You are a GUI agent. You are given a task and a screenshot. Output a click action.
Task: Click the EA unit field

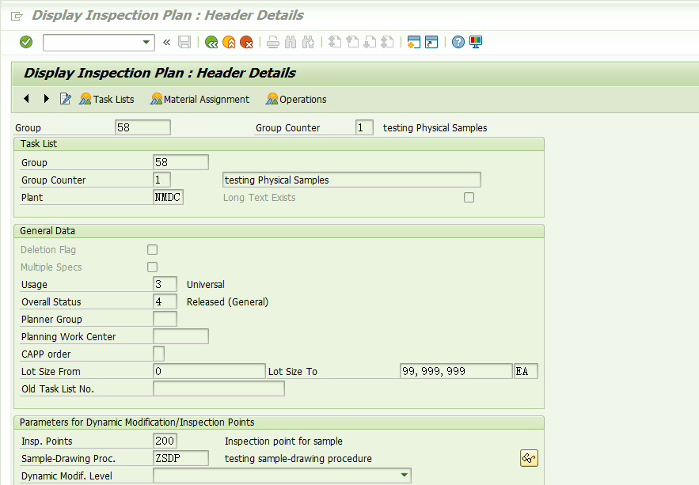pos(526,371)
